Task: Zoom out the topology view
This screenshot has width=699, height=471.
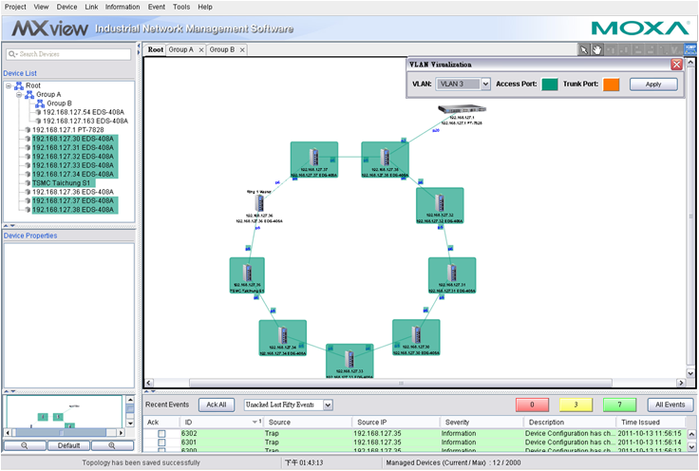Action: pos(25,445)
